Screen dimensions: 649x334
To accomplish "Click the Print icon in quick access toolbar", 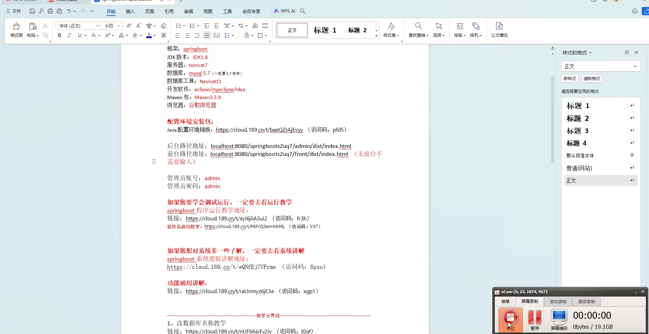I will tap(50, 11).
